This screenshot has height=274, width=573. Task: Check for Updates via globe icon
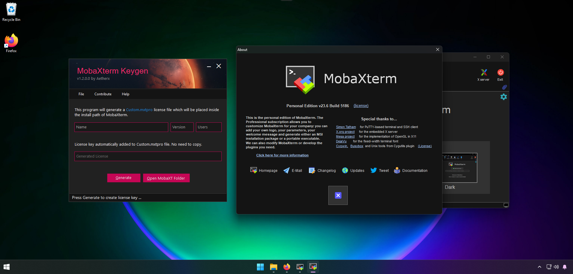point(345,170)
